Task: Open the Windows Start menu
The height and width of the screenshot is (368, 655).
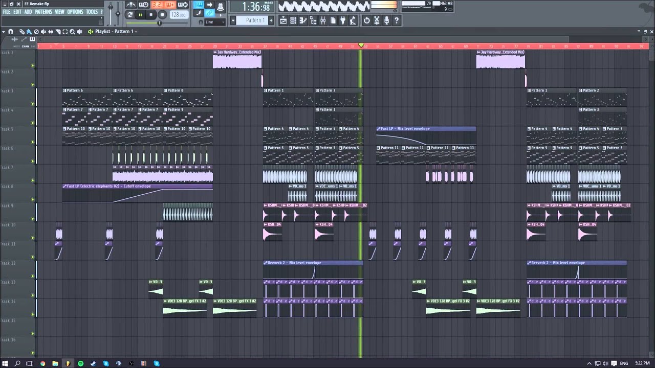Action: click(x=5, y=363)
